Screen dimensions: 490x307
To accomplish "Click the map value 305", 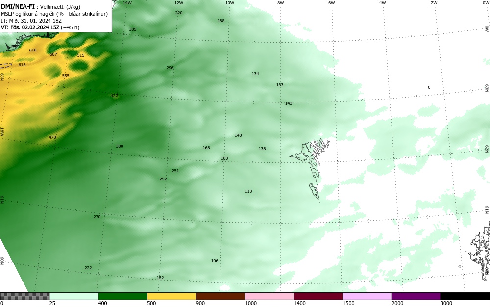I will coord(133,29).
